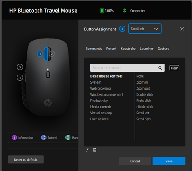Screen dimensions: 192x171
Task: Save the button assignment
Action: pyautogui.click(x=169, y=161)
